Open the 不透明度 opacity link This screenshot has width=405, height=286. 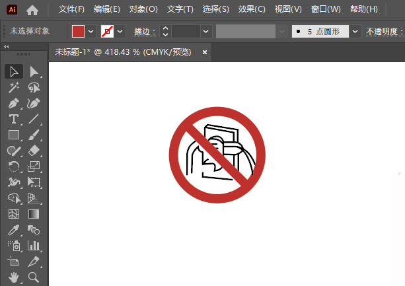[385, 32]
